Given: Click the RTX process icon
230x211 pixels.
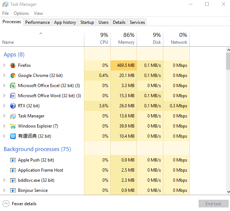Looking at the screenshot, I should [x=13, y=106].
